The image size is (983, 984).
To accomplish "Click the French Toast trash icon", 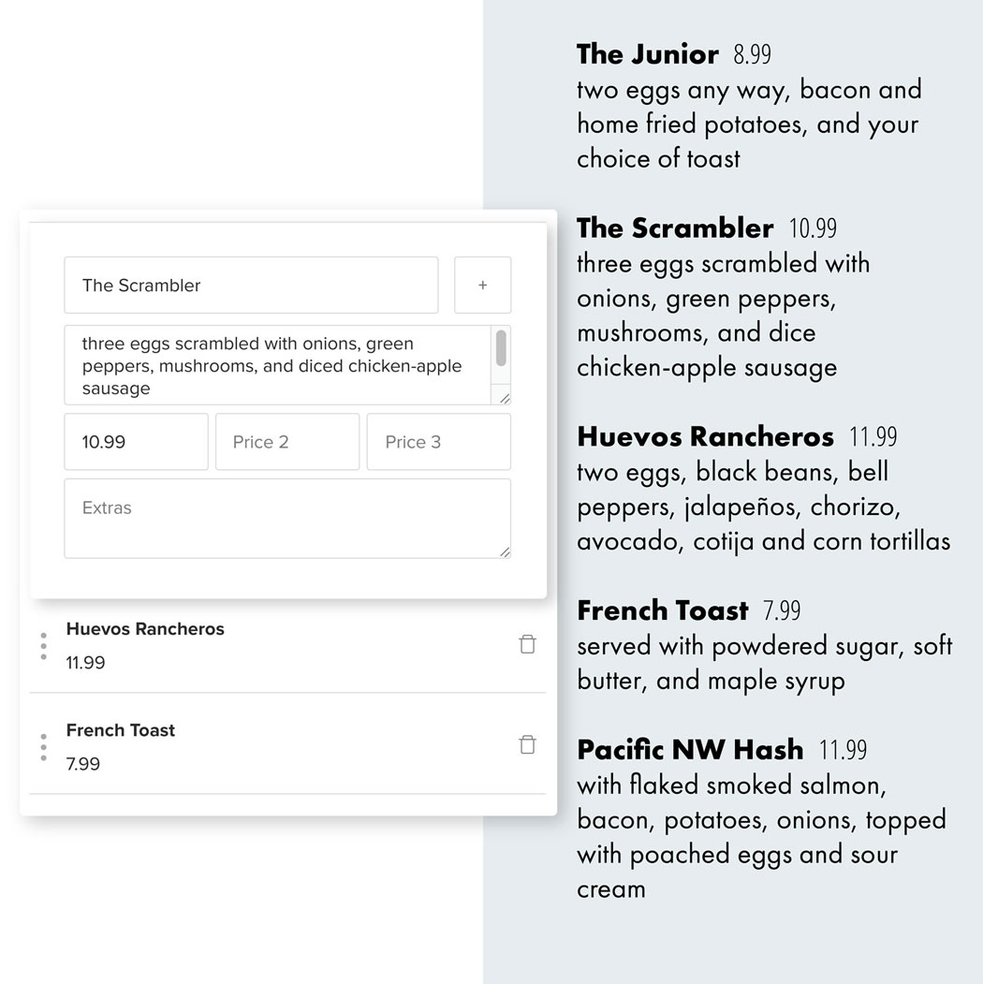I will point(527,745).
